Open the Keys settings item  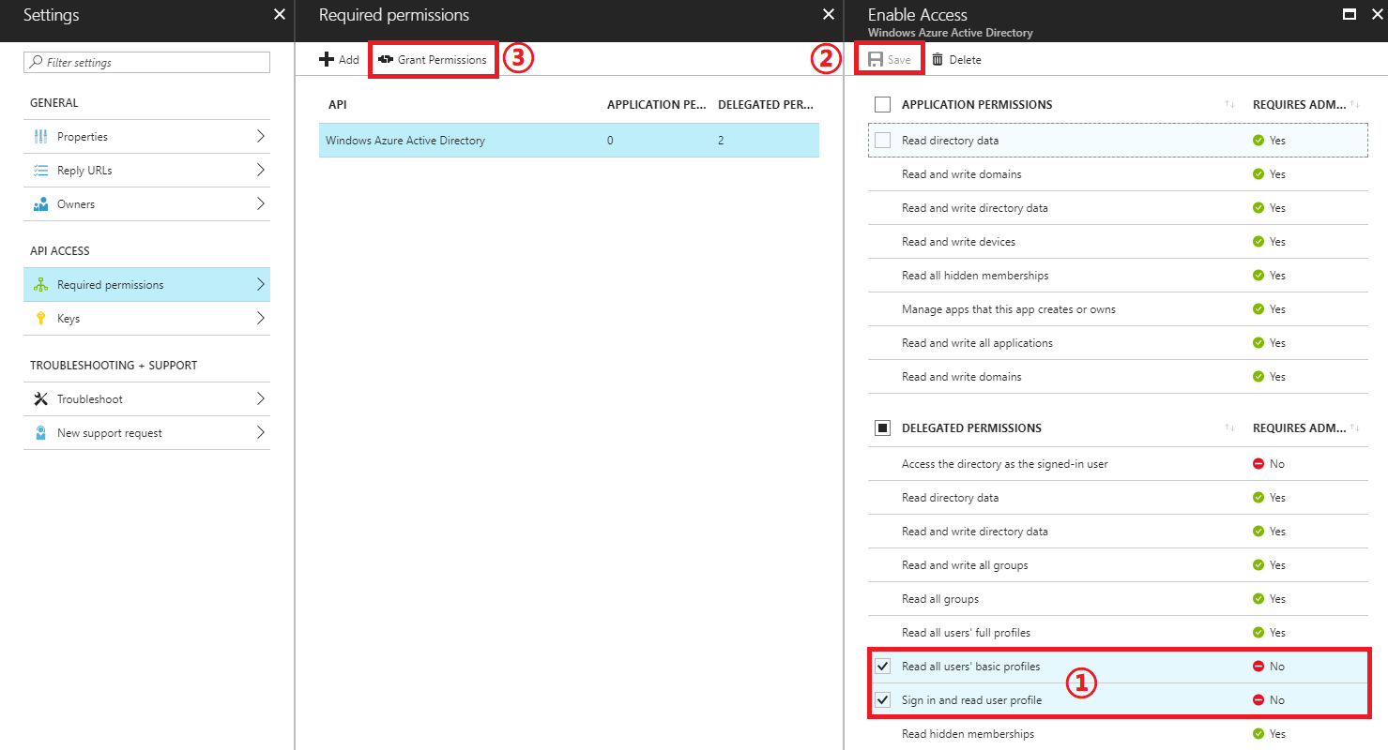pos(146,319)
